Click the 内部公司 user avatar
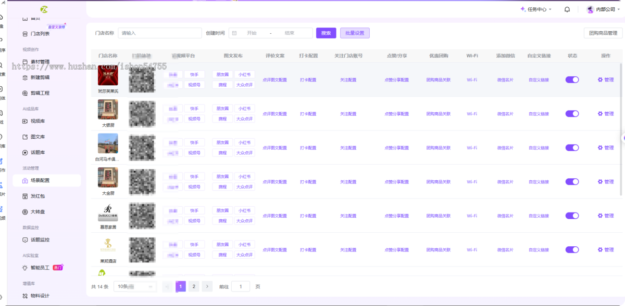The height and width of the screenshot is (306, 625). [590, 9]
